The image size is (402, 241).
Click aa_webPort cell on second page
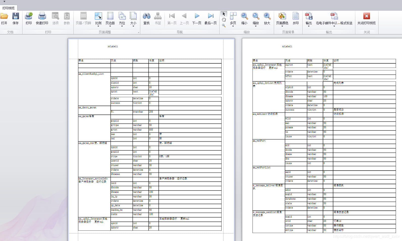point(269,153)
